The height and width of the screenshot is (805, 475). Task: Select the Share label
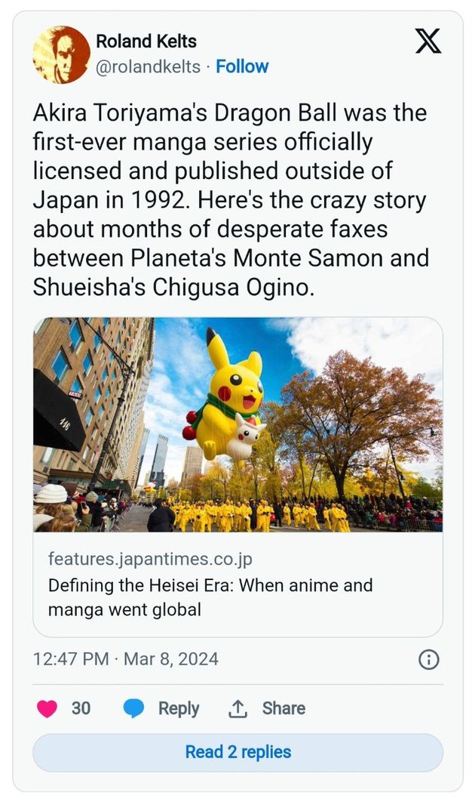pos(283,708)
